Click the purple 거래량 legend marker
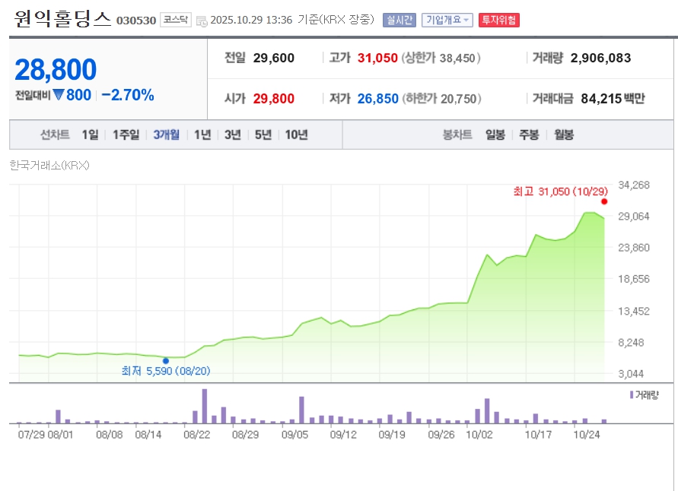Viewport: 678px width, 491px height. pos(632,395)
